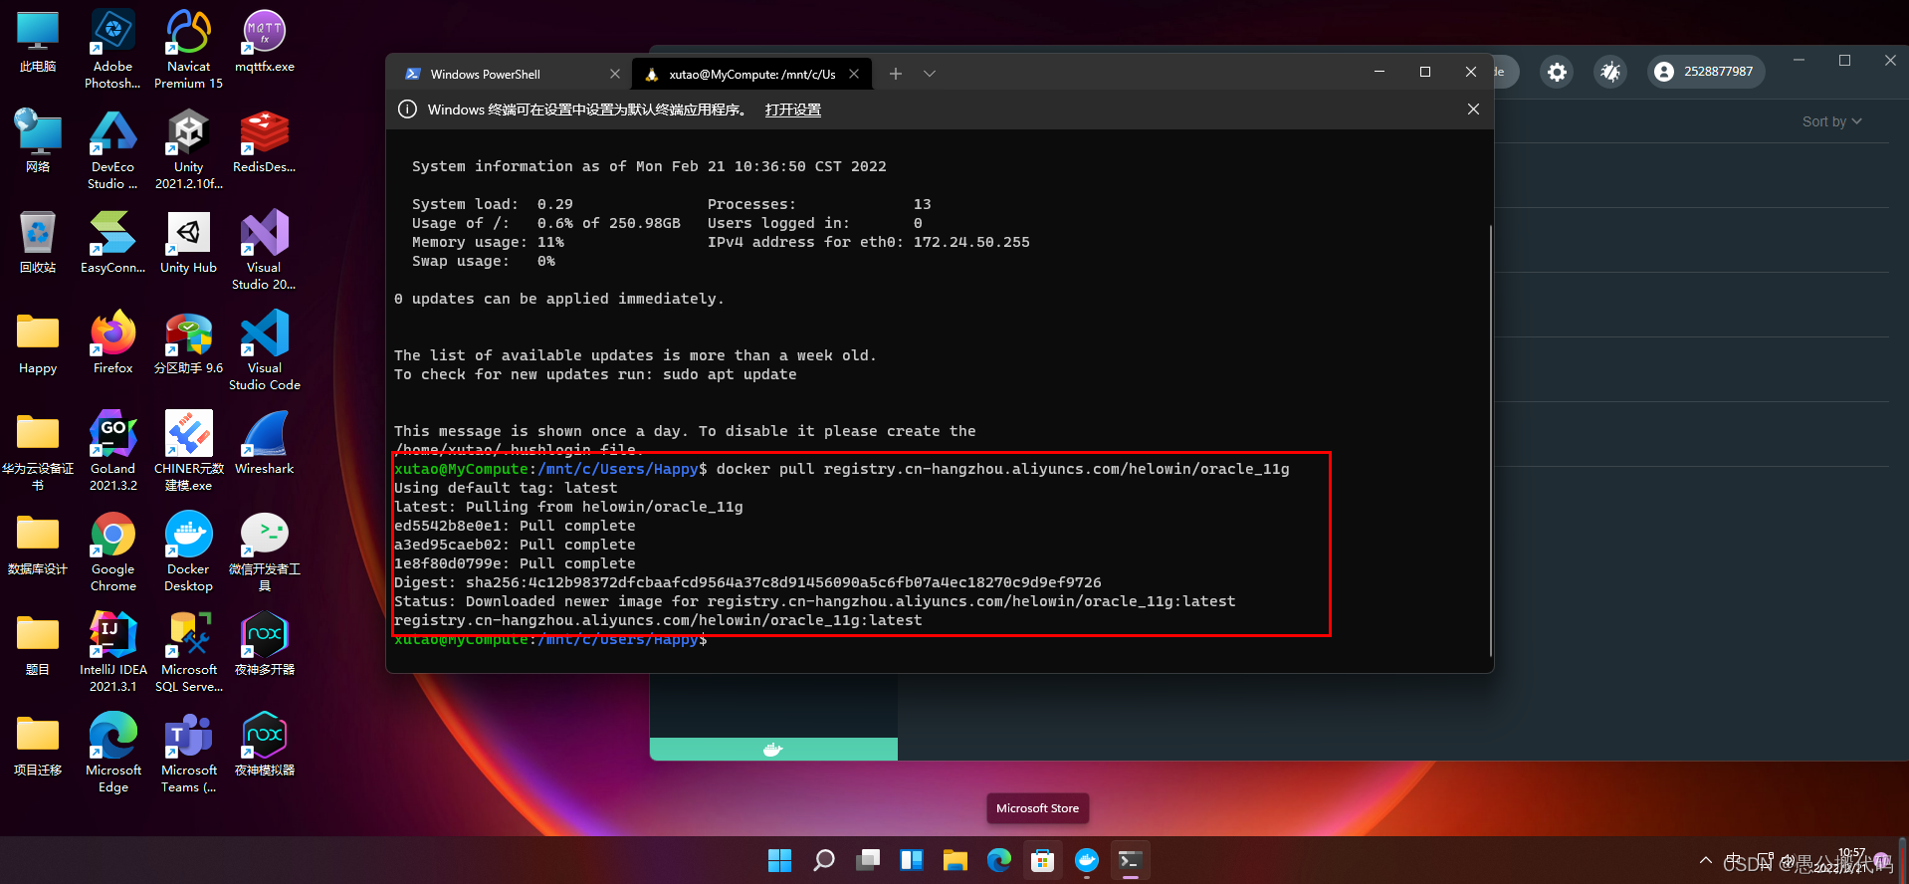Open the Recycle Bin desktop icon
This screenshot has width=1909, height=884.
38,243
